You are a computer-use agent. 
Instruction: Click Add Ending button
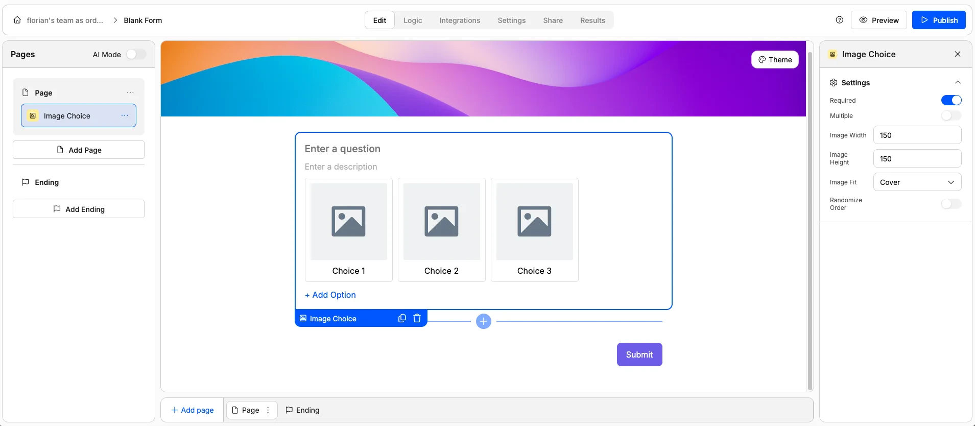[x=79, y=209]
